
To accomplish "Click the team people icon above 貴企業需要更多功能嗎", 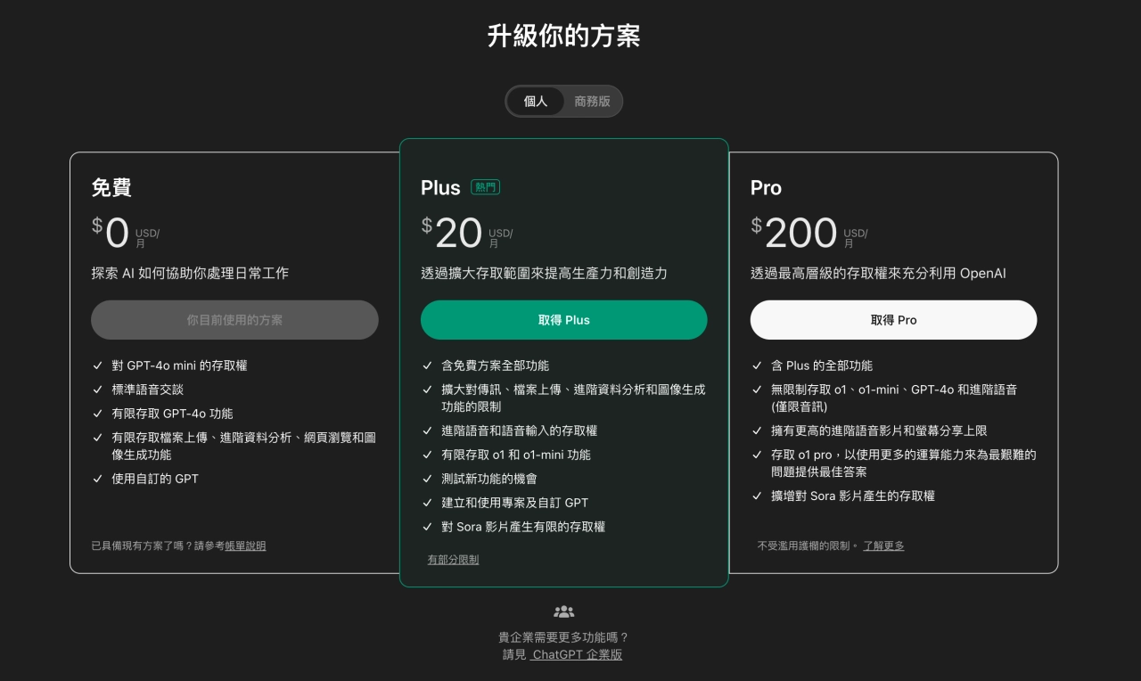I will click(564, 611).
